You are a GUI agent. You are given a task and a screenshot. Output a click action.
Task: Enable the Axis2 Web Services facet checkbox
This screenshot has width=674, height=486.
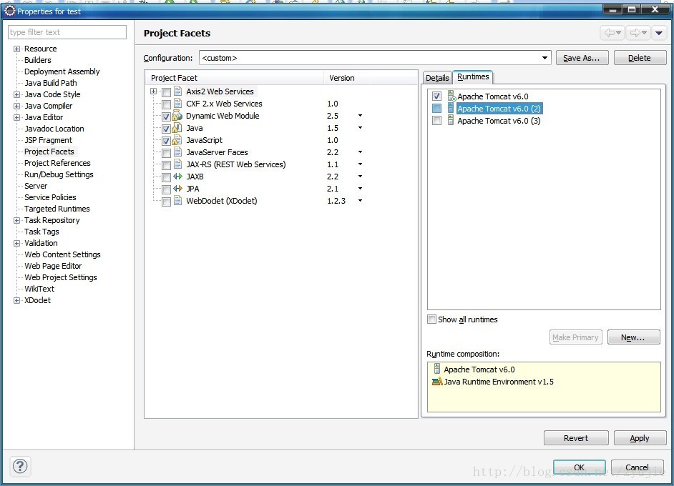click(x=166, y=92)
